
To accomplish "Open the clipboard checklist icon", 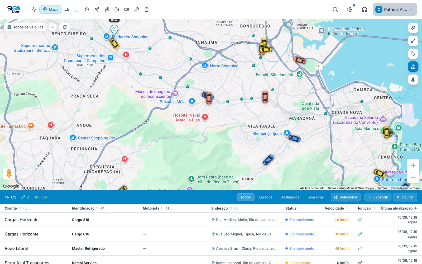I will [x=147, y=10].
